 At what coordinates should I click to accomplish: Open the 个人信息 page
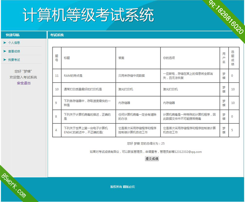point(14,43)
